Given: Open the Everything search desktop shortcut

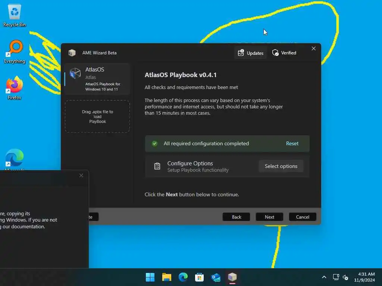Looking at the screenshot, I should click(15, 52).
